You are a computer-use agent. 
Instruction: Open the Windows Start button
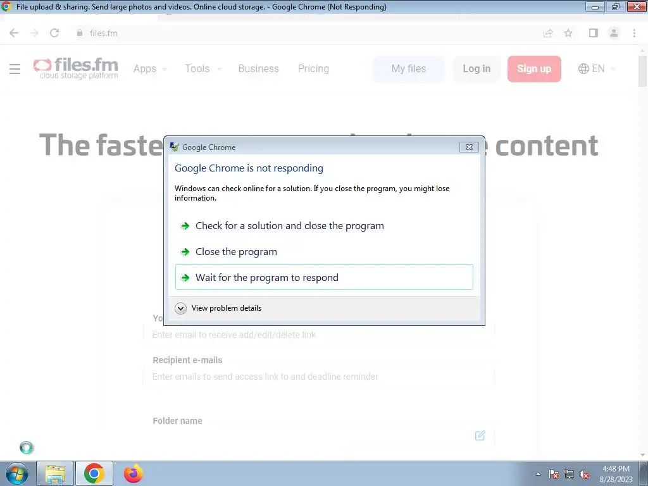[17, 473]
